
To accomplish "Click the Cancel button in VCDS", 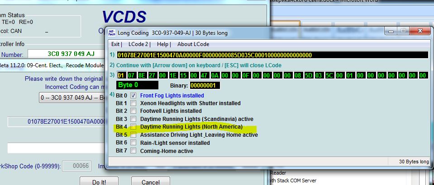I will [x=150, y=182].
